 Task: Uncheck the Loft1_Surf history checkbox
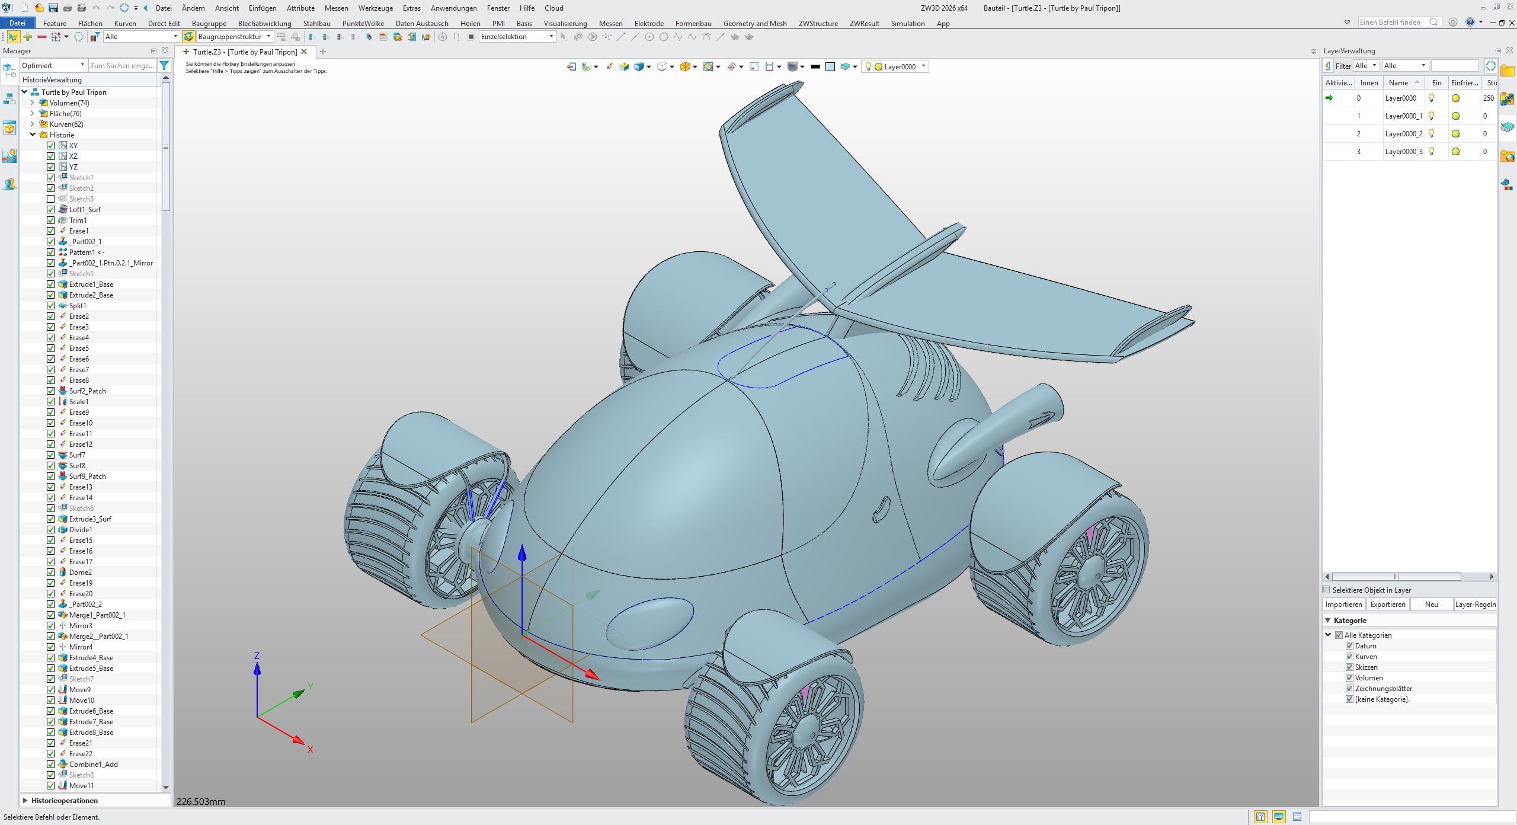coord(51,209)
